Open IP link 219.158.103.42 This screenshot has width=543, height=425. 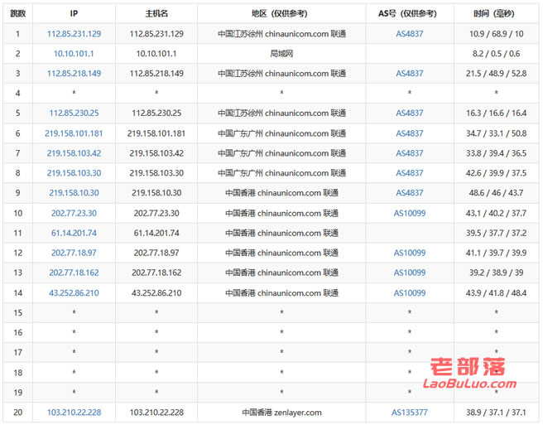pyautogui.click(x=74, y=153)
